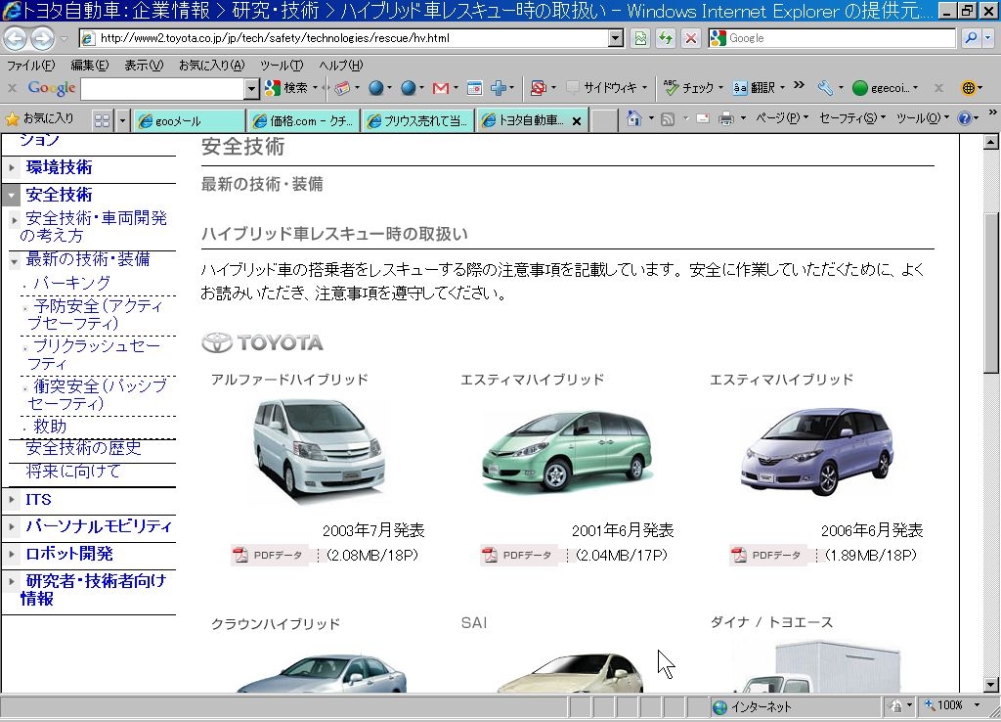Click the Gmail icon in Google toolbar

coord(441,88)
